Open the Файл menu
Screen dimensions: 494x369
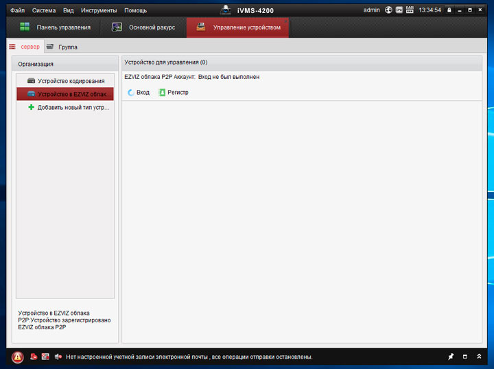[x=17, y=10]
